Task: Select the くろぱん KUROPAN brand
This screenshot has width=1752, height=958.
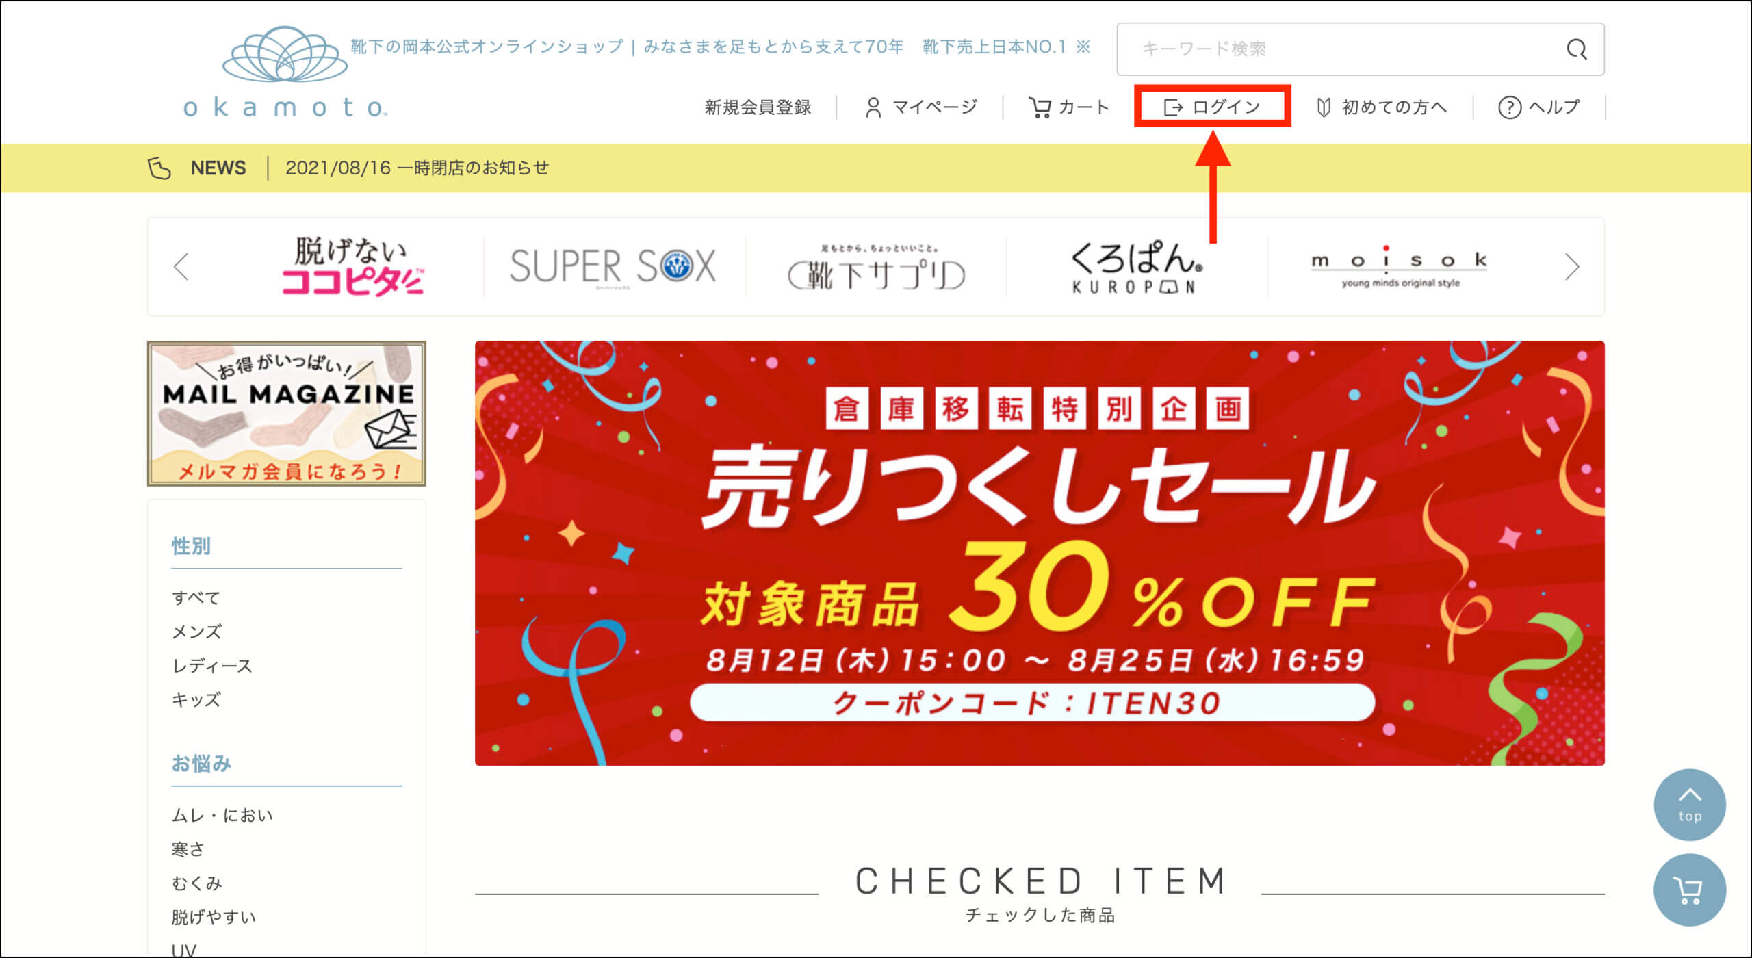Action: click(x=1135, y=267)
